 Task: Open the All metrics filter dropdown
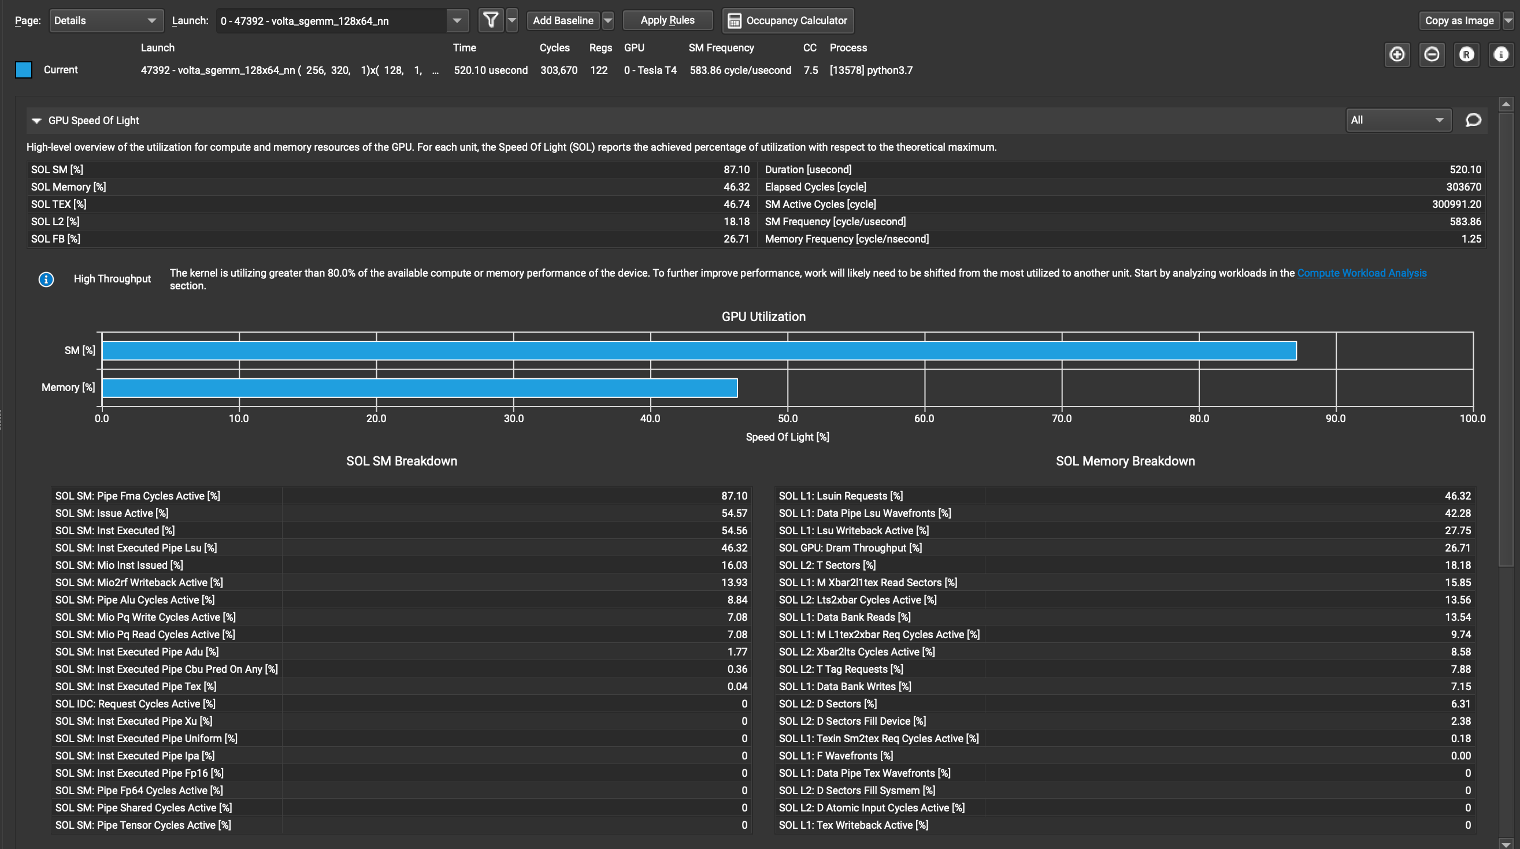tap(1399, 120)
